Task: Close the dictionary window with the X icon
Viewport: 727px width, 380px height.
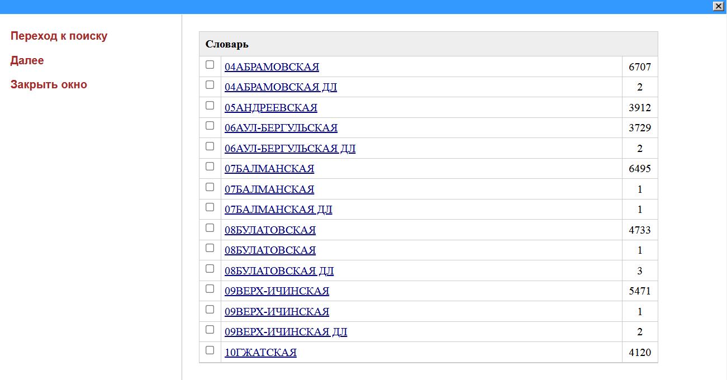Action: click(x=718, y=6)
